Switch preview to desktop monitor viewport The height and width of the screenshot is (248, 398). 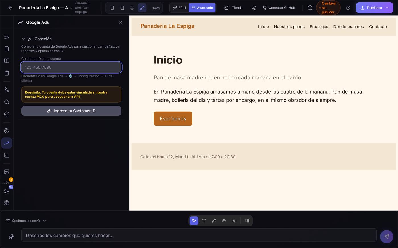132,8
